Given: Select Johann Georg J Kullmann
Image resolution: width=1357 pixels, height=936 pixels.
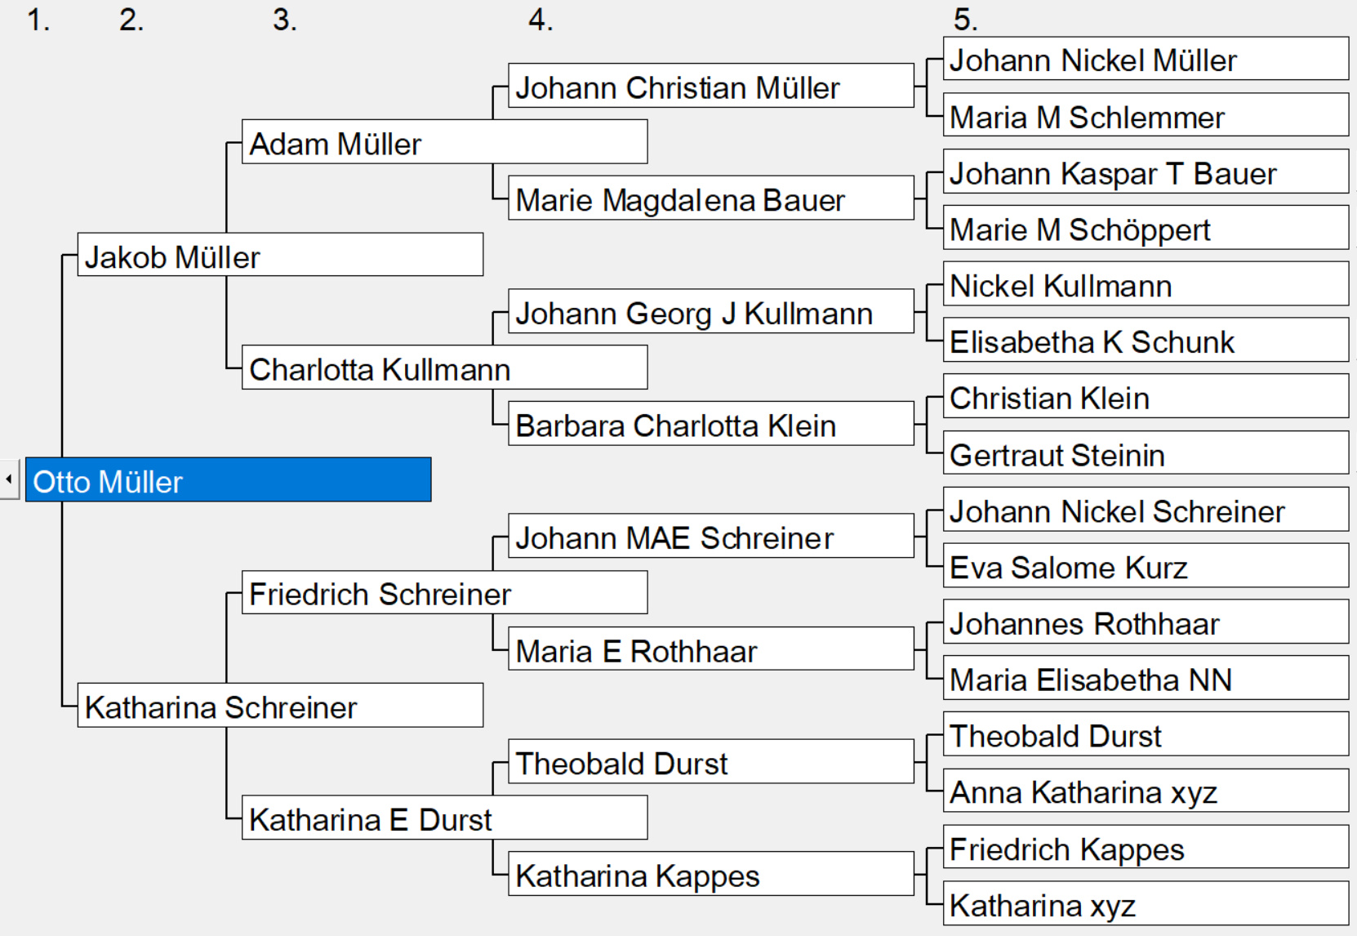Looking at the screenshot, I should 711,311.
